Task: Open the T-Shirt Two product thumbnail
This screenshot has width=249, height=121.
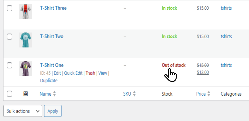Action: pyautogui.click(x=26, y=40)
